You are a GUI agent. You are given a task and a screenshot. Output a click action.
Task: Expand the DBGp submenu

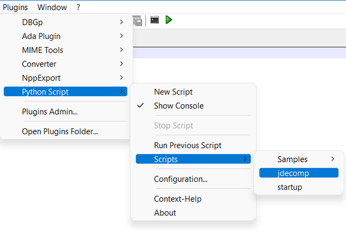[65, 22]
